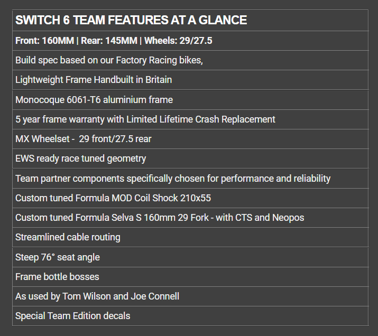Click the Streamlined cable routing row
Viewport: 378px width, 336px height.
(68, 237)
